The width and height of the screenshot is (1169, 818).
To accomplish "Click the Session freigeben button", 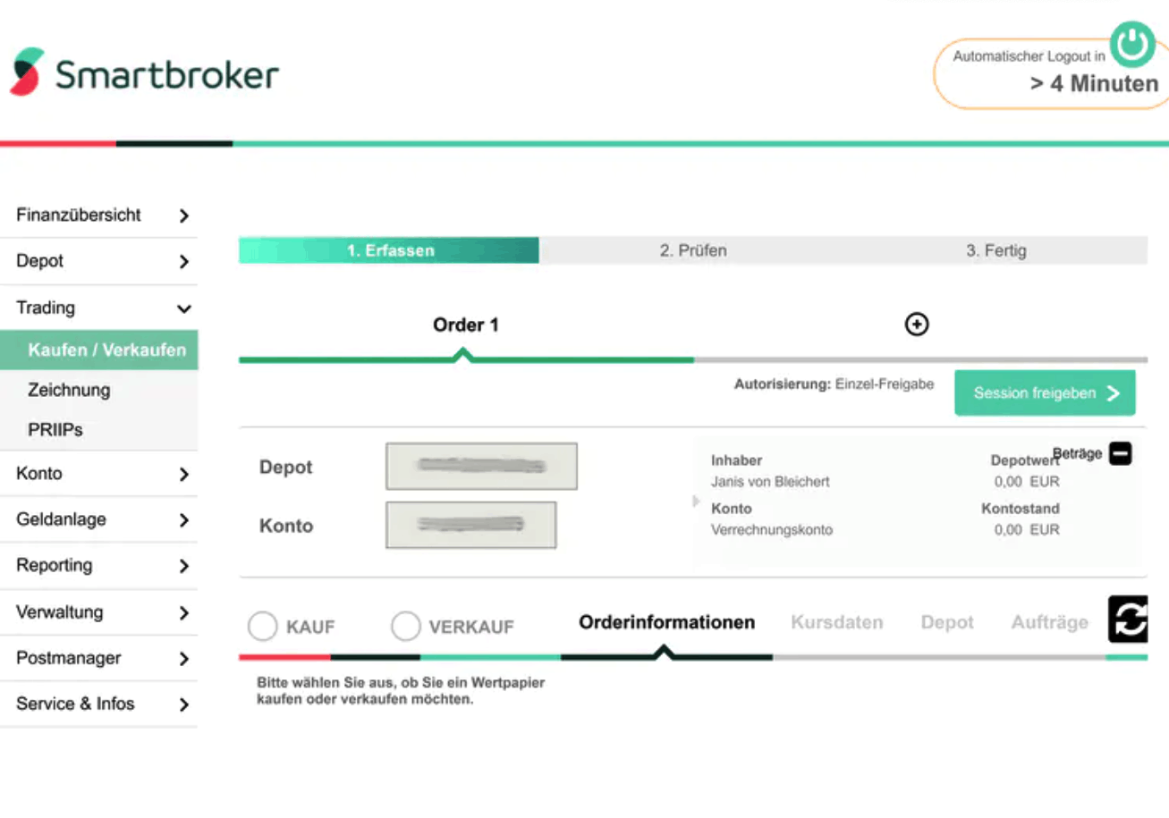I will pos(1045,393).
